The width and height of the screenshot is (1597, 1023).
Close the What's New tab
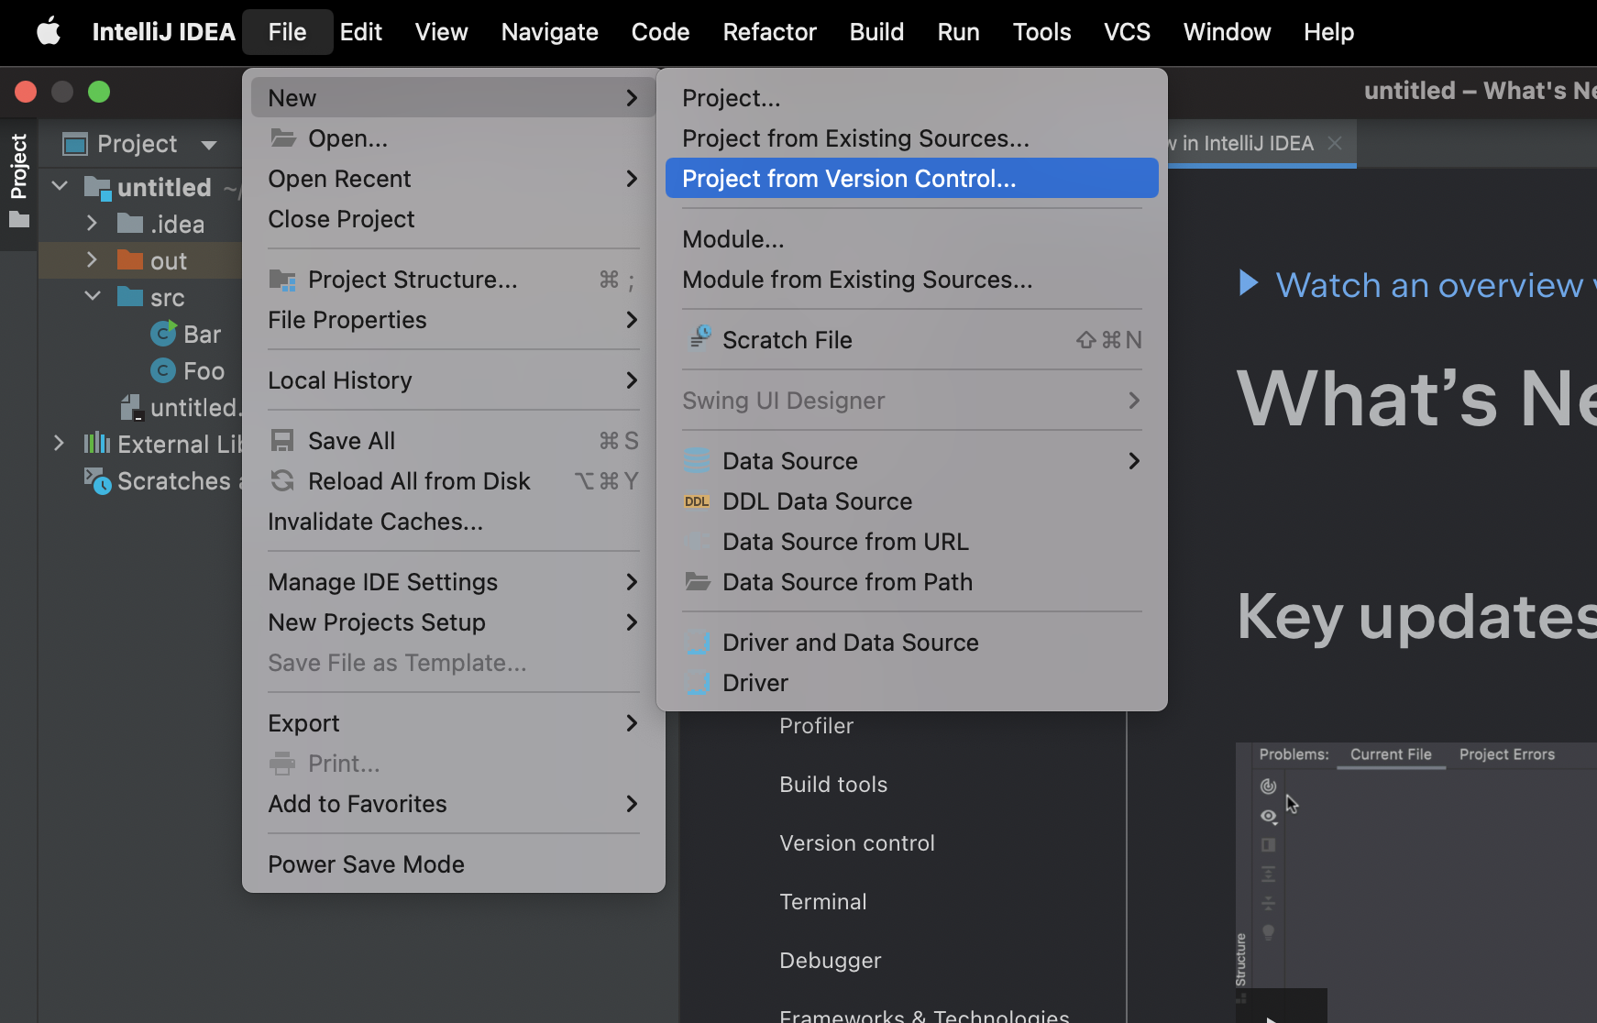point(1335,143)
